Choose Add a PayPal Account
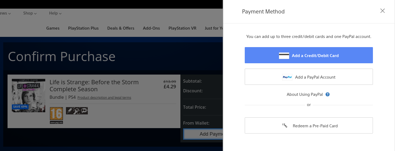The width and height of the screenshot is (395, 151). coord(309,77)
